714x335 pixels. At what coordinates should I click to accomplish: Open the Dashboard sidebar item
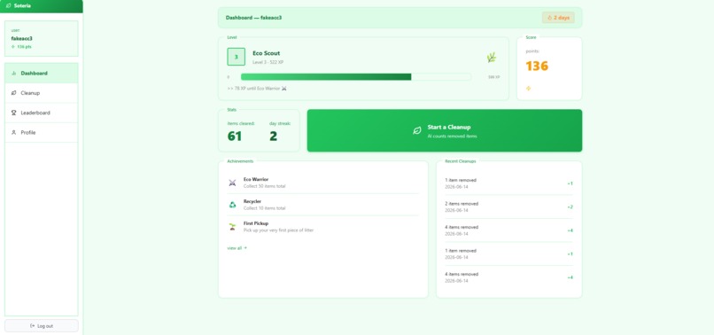coord(42,73)
